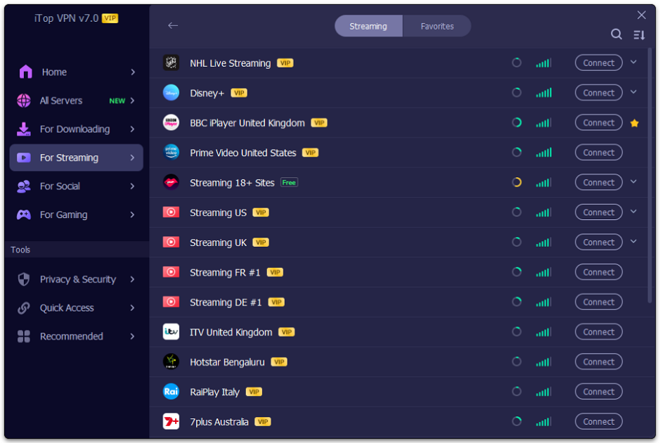Viewport: 660px width, 443px height.
Task: Click the 7plus Australia logo icon
Action: (x=171, y=422)
